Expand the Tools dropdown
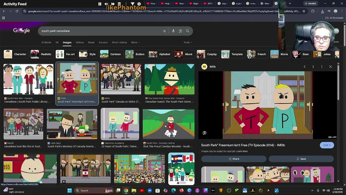The image size is (346, 195). [188, 43]
